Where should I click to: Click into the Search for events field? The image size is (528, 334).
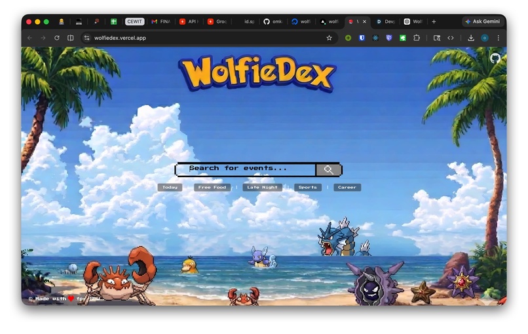[x=246, y=169]
